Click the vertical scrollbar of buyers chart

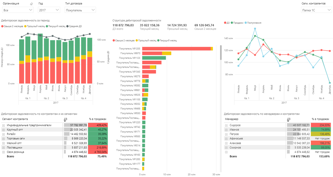point(221,53)
